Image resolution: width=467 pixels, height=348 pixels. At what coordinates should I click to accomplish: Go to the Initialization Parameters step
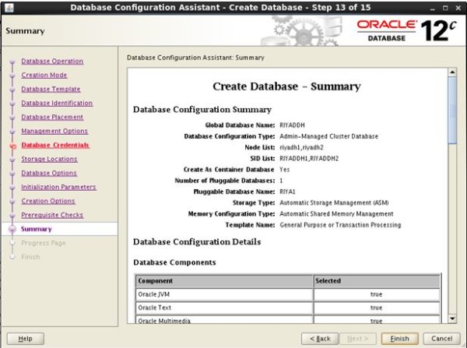point(58,187)
